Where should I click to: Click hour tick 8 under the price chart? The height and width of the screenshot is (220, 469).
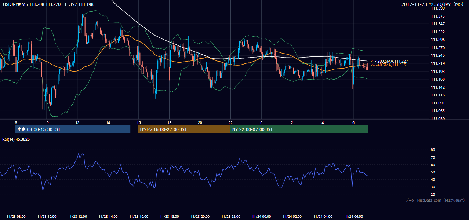(x=16, y=122)
